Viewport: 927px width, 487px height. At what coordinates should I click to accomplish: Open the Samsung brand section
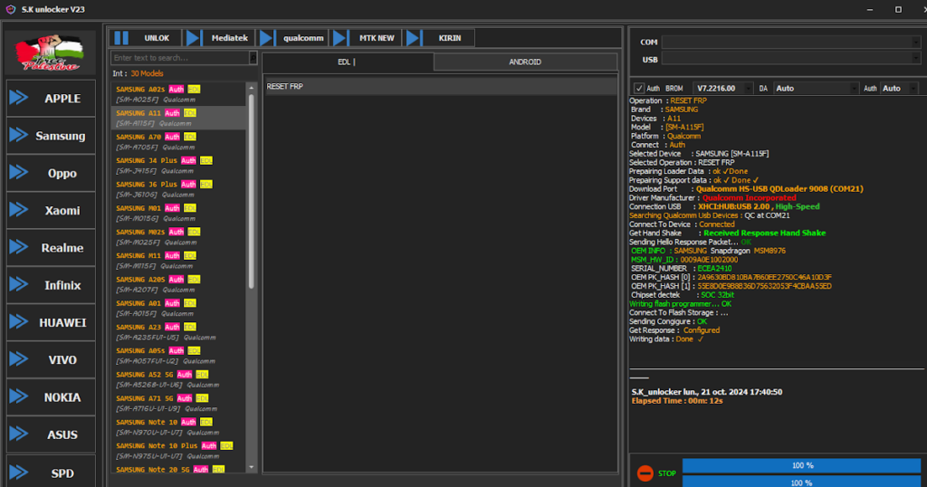[51, 136]
